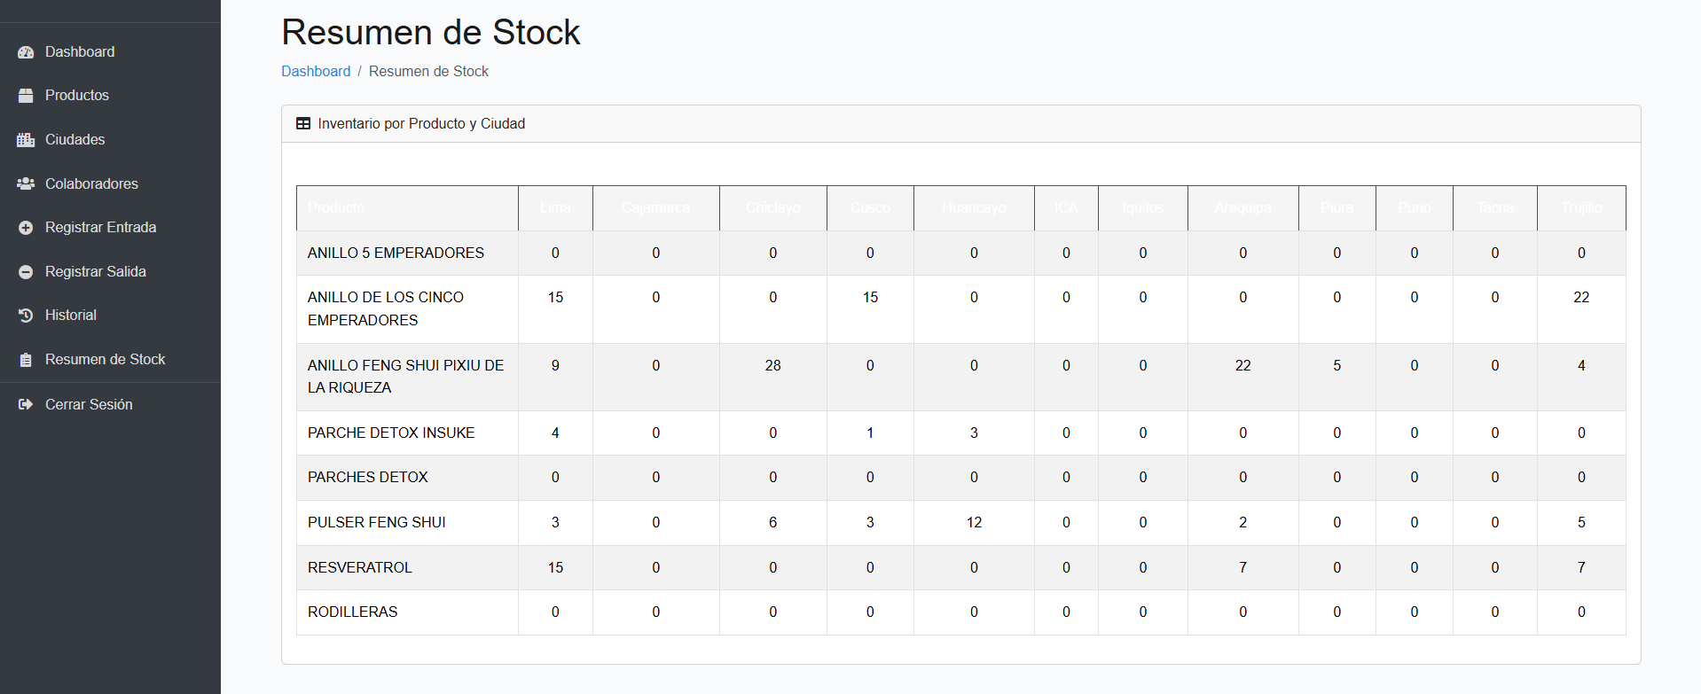
Task: Open the Historial page
Action: coord(71,316)
